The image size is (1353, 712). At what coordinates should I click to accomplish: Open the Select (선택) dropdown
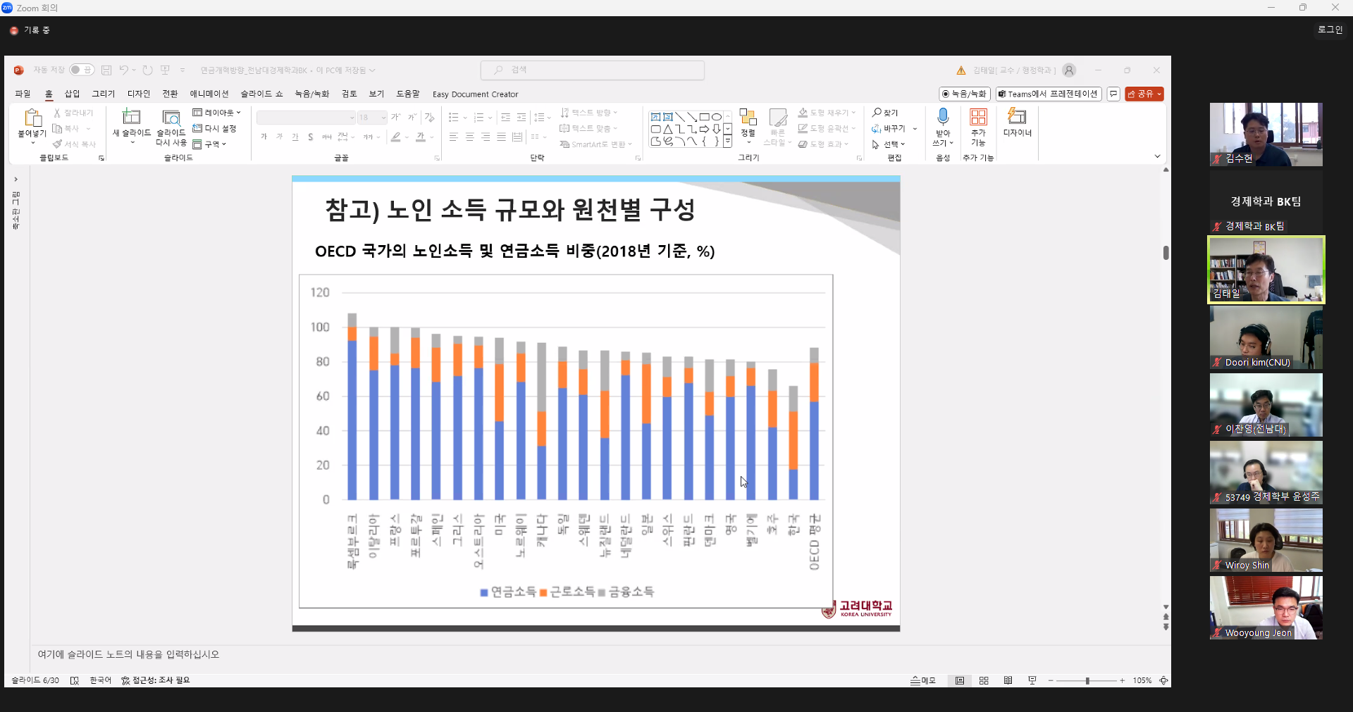(x=889, y=144)
